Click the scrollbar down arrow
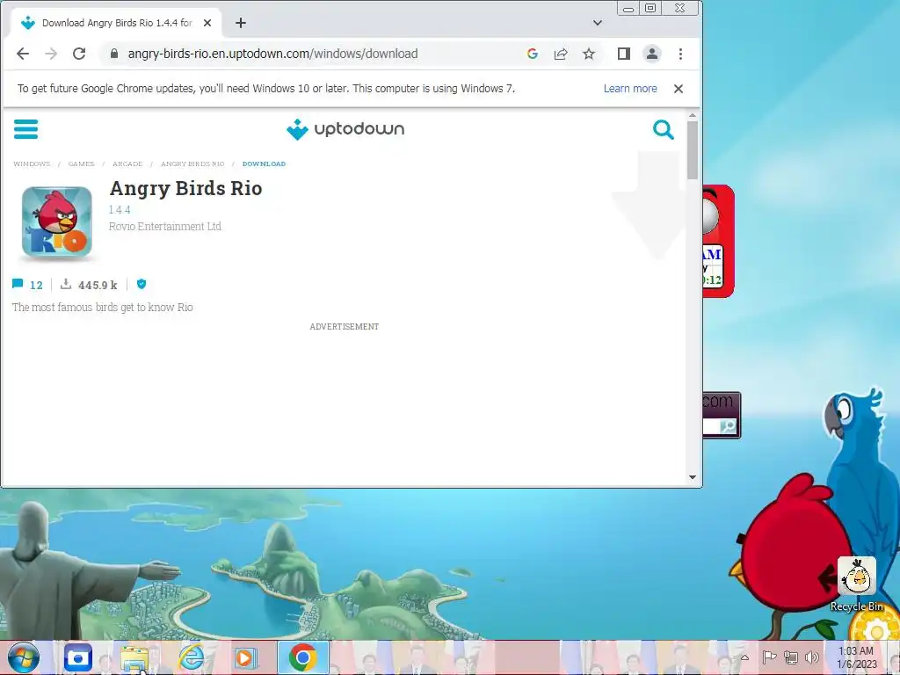This screenshot has width=900, height=675. 693,477
